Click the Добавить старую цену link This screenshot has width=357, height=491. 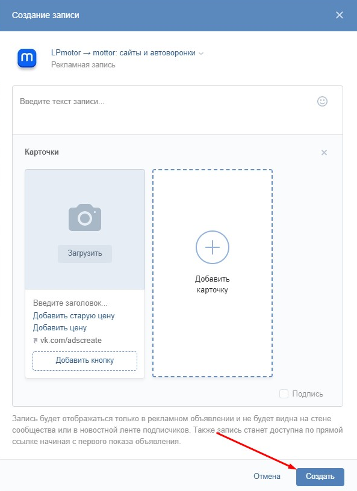coord(73,316)
